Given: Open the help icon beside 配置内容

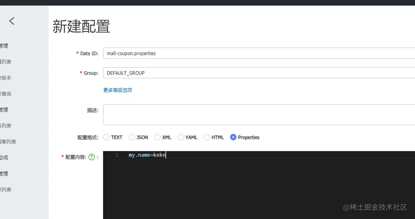Looking at the screenshot, I should click(x=91, y=157).
